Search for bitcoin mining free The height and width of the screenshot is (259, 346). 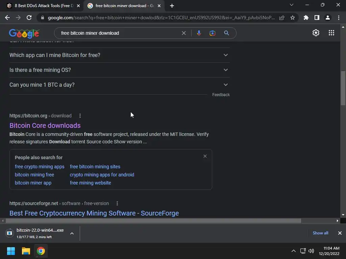[x=34, y=175]
